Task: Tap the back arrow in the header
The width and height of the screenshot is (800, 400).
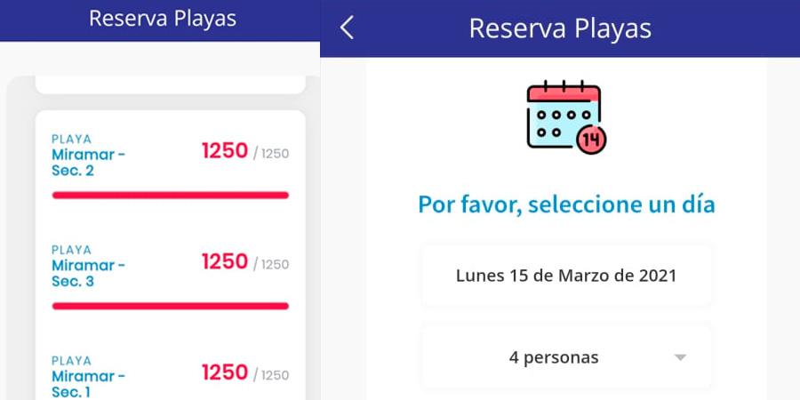Action: click(x=347, y=28)
